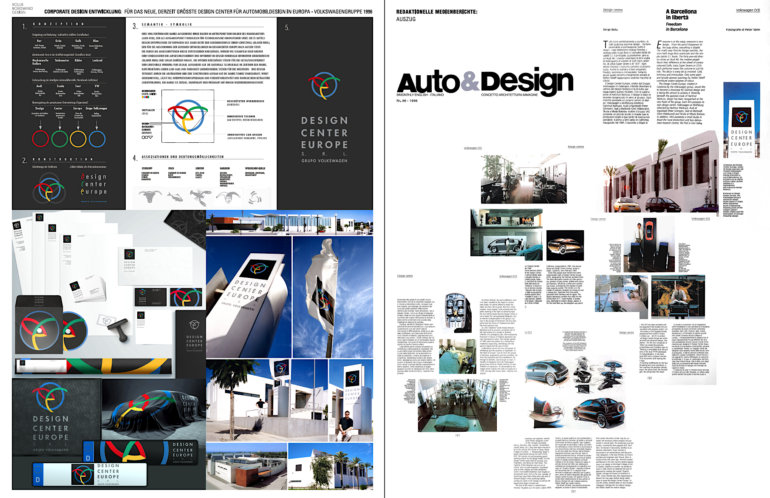Image resolution: width=770 pixels, height=498 pixels.
Task: Open the tilted Design Center Europe sign photo
Action: click(249, 297)
